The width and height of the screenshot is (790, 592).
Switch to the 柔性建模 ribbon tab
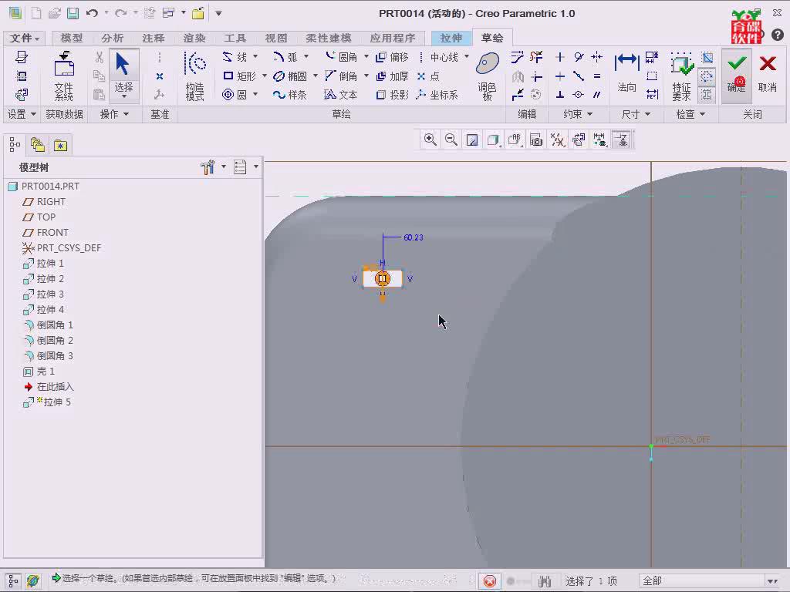coord(329,39)
